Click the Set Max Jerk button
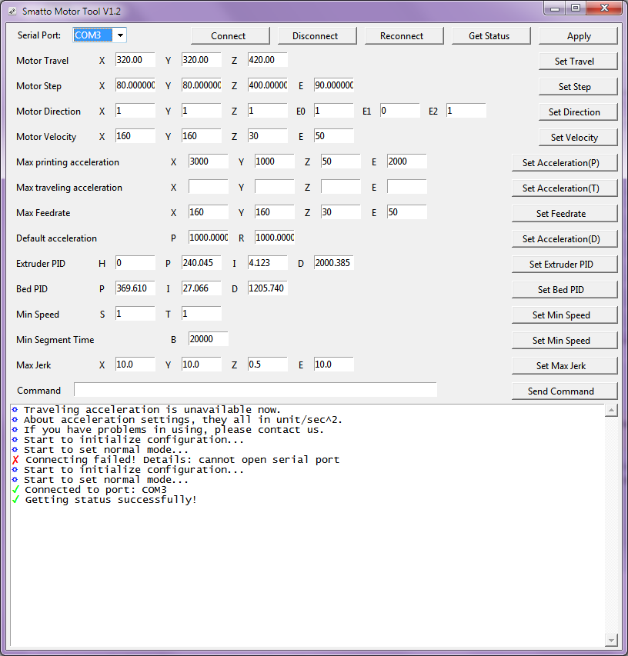 (564, 366)
